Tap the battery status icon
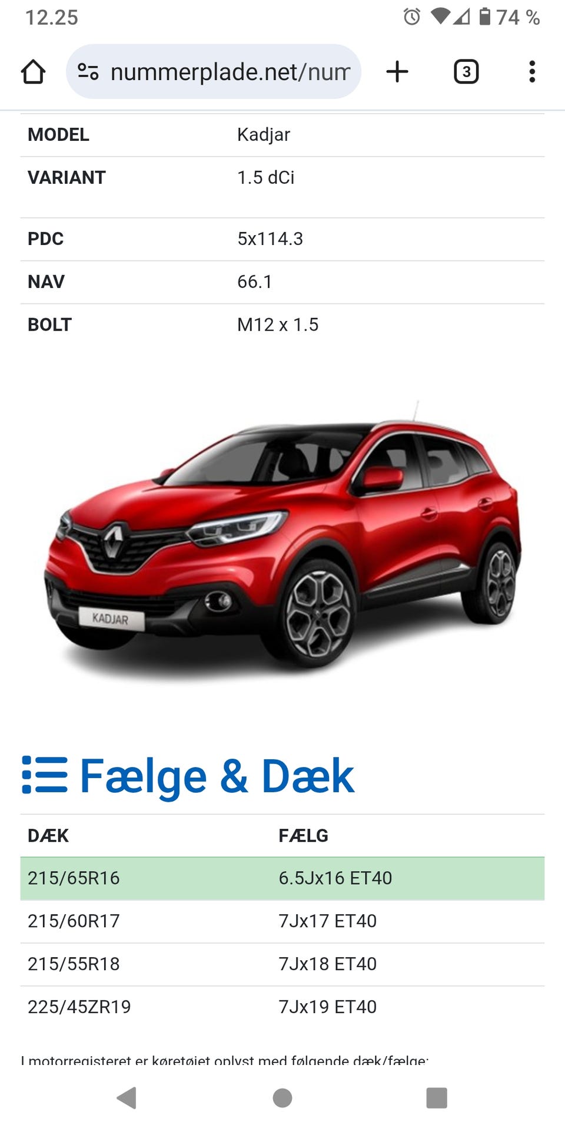Viewport: 565px width, 1131px height. click(x=484, y=16)
